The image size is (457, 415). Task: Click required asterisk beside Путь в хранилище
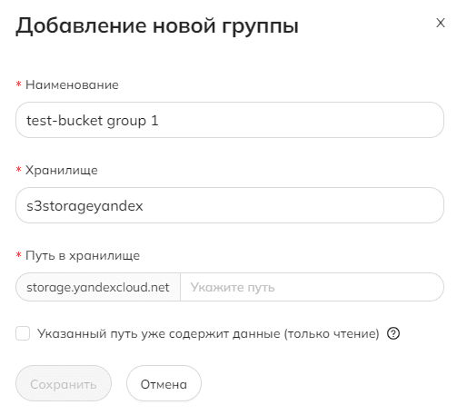pyautogui.click(x=18, y=255)
